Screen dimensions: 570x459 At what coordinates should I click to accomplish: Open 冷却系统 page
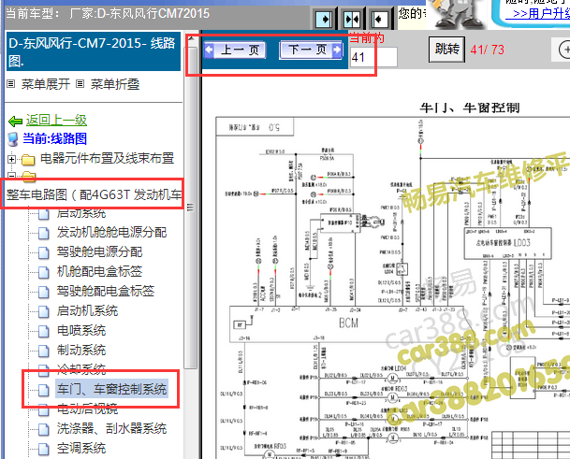(81, 369)
